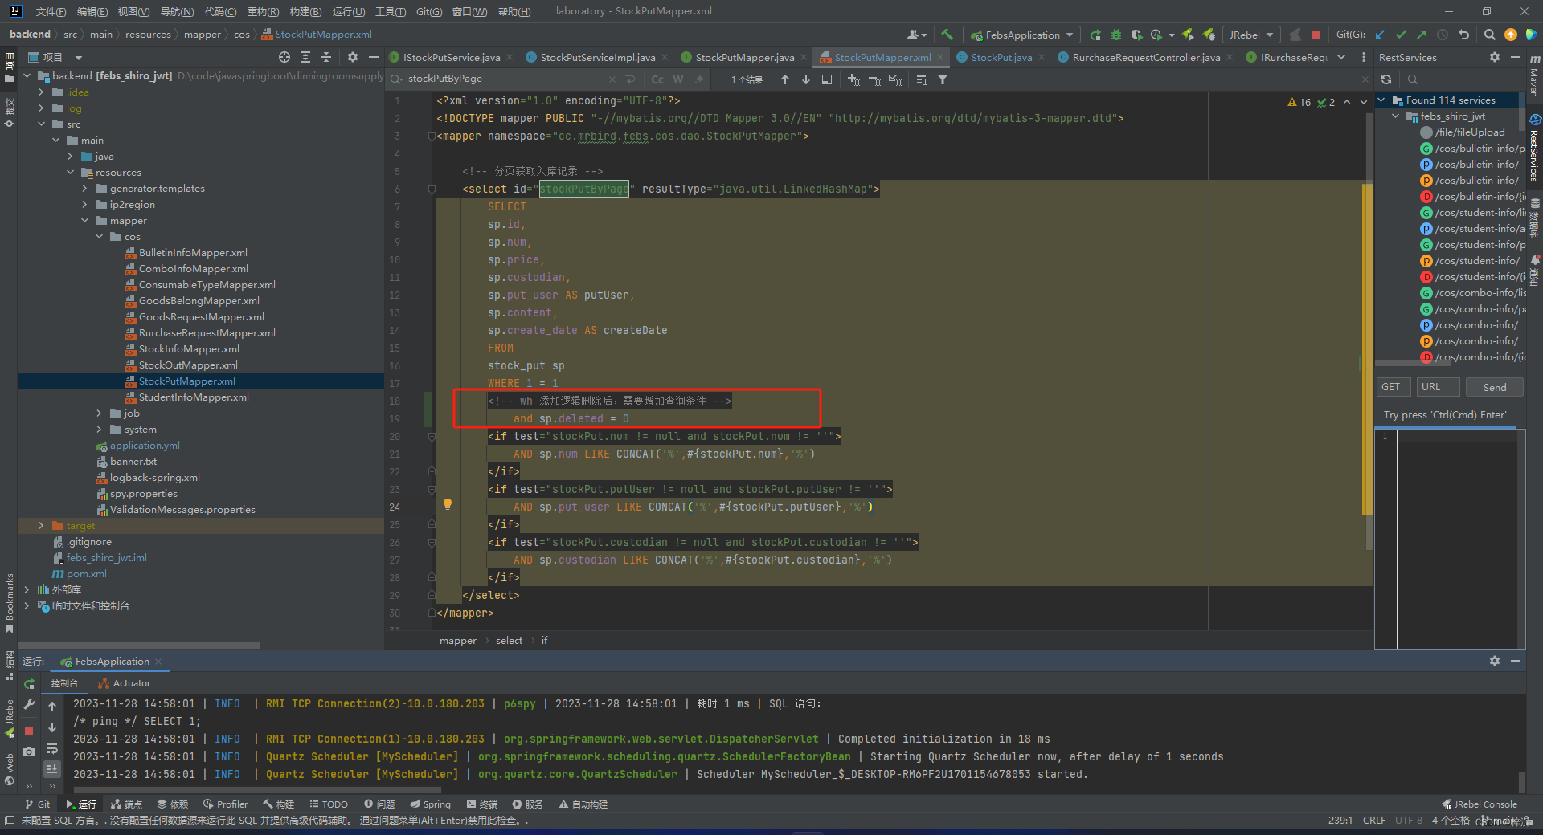Screen dimensions: 1543x835
Task: Open StockInfoMapper.xml from project tree
Action: pyautogui.click(x=189, y=349)
